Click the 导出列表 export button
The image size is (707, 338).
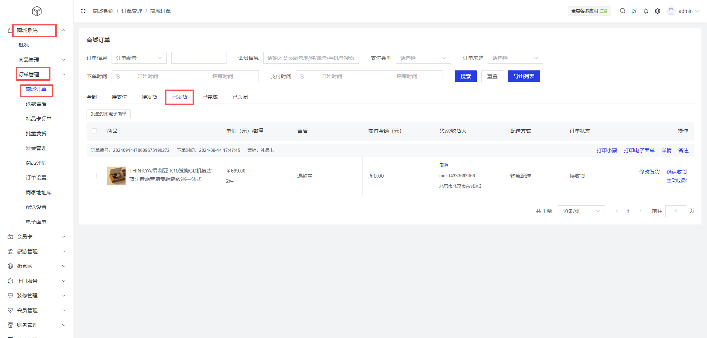point(524,76)
